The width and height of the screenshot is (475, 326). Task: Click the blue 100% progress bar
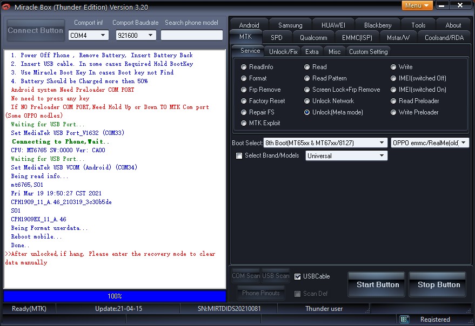click(115, 296)
